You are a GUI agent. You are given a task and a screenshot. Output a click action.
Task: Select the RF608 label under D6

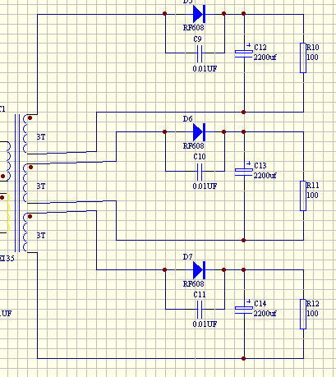tap(194, 146)
